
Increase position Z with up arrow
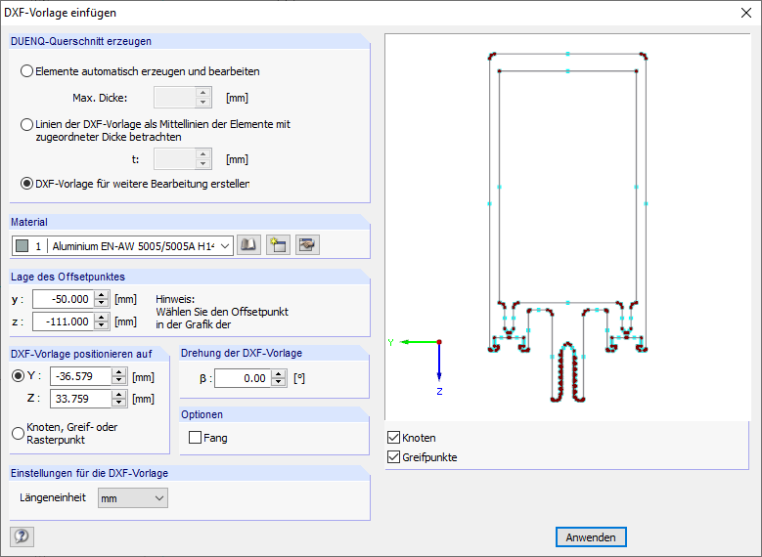coord(119,395)
